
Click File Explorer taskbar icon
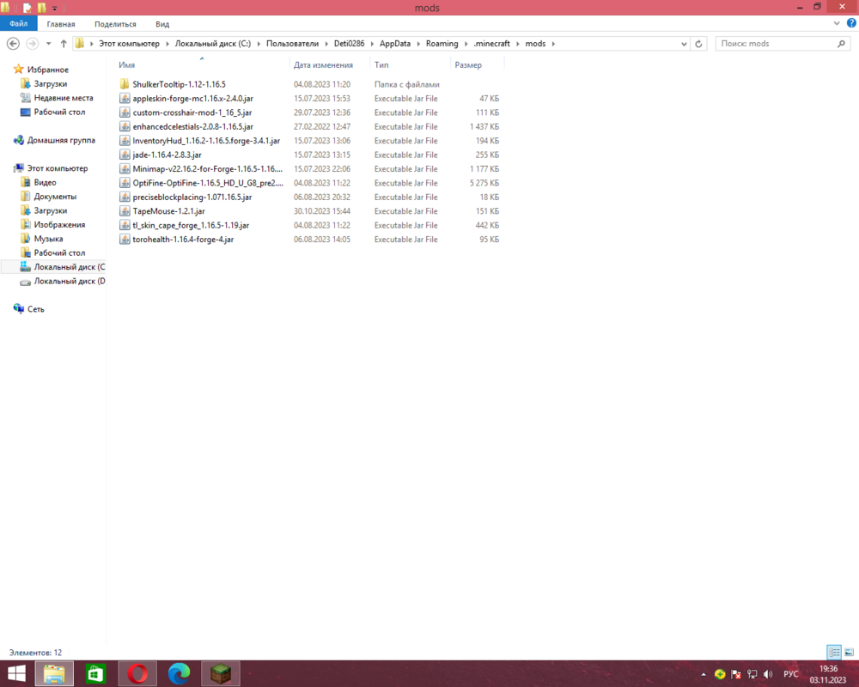click(x=54, y=673)
